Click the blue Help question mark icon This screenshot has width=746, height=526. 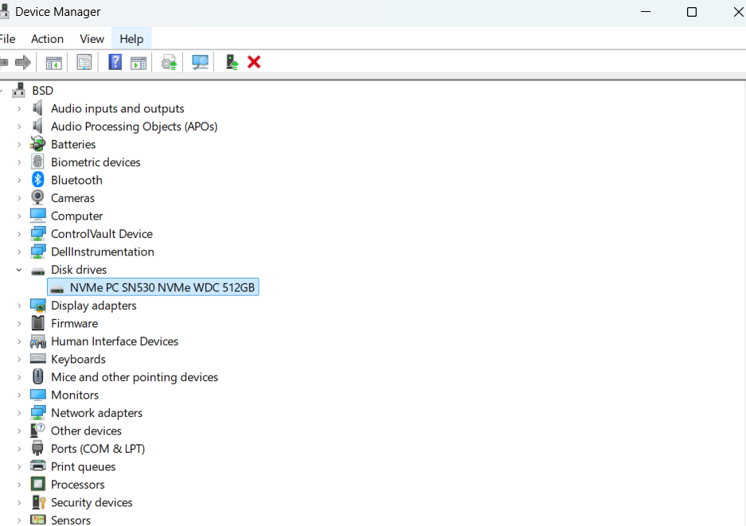tap(115, 62)
